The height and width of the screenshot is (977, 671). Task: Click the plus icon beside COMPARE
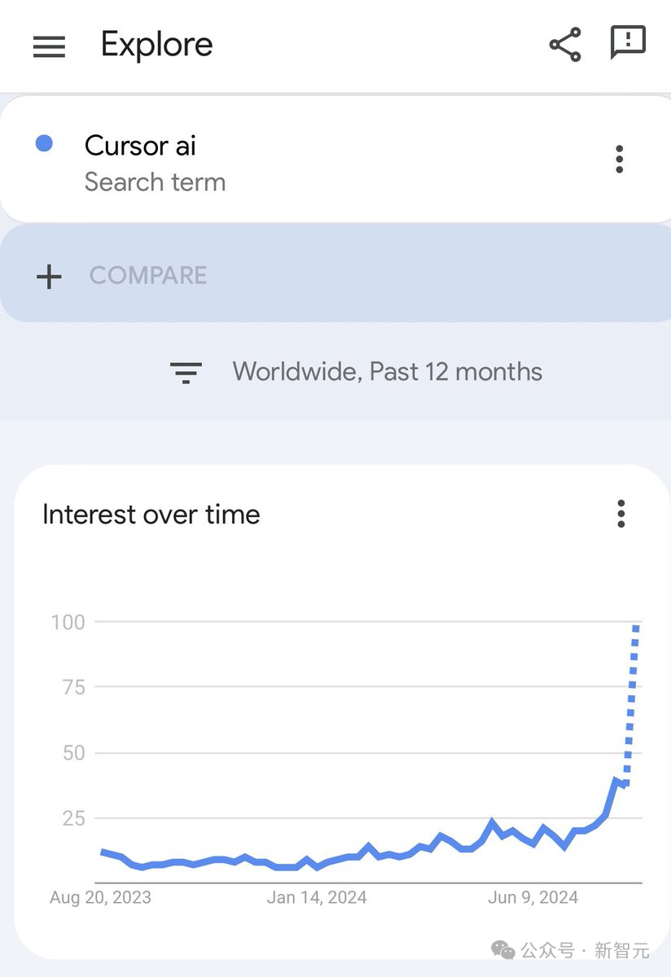point(49,277)
